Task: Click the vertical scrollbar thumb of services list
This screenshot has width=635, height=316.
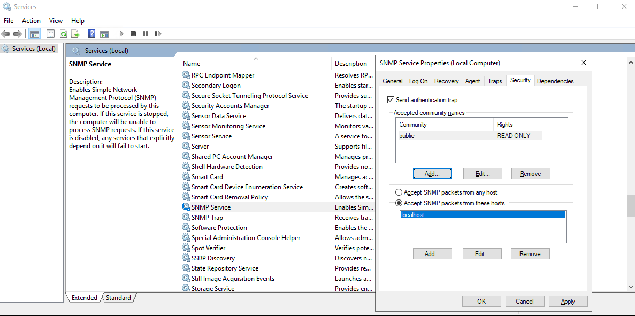Action: pos(631,206)
